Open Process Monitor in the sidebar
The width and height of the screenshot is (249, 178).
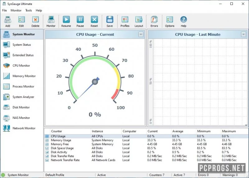[x=22, y=87]
